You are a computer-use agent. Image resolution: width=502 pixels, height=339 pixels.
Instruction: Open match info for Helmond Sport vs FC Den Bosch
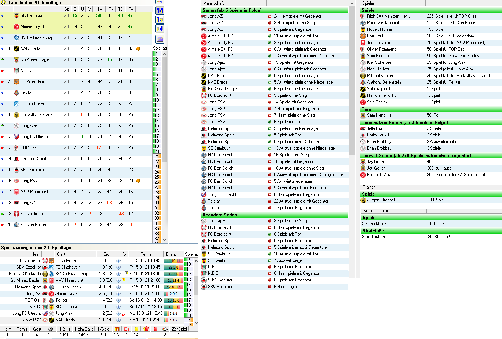pos(118,287)
